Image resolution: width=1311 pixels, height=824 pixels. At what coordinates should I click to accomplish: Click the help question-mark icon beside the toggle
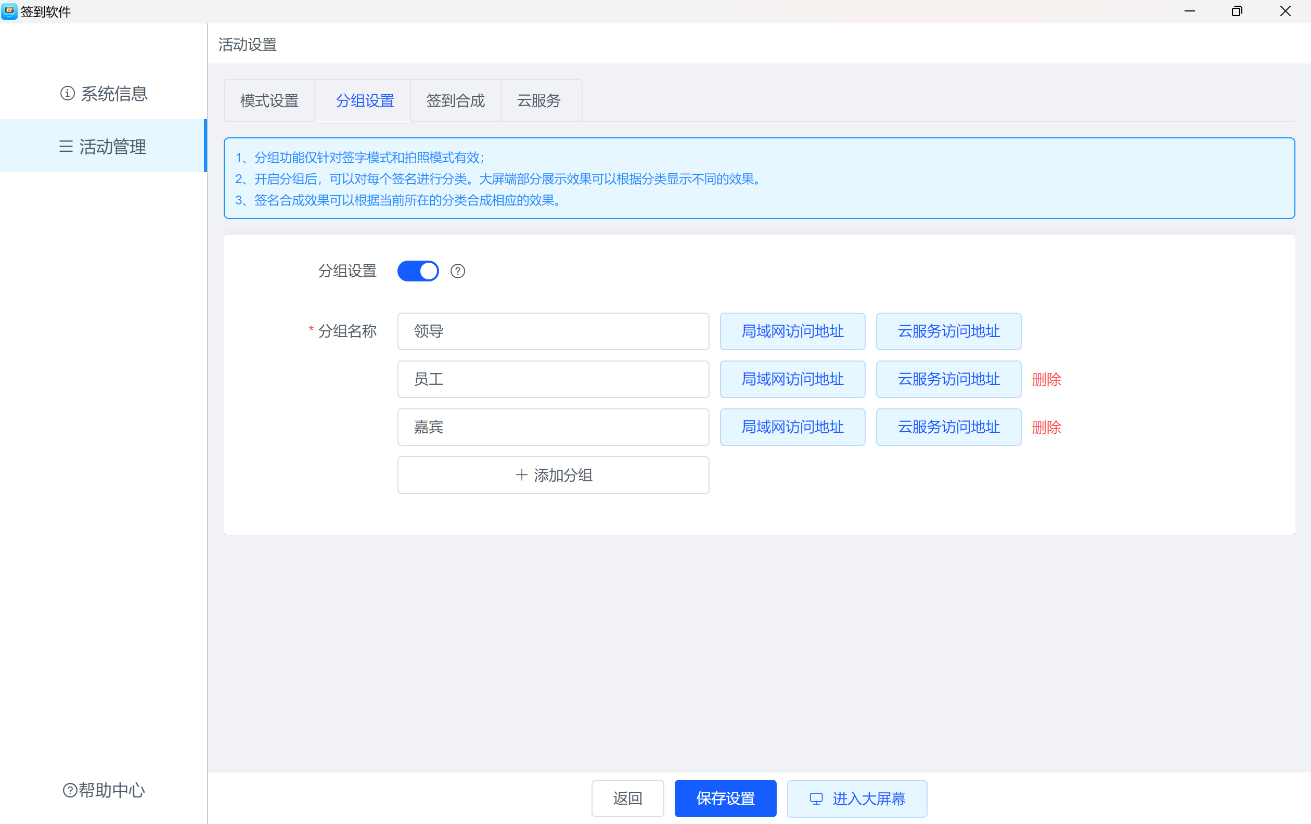(x=457, y=271)
